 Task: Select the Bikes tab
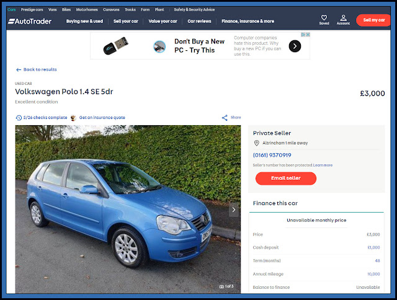tap(66, 10)
